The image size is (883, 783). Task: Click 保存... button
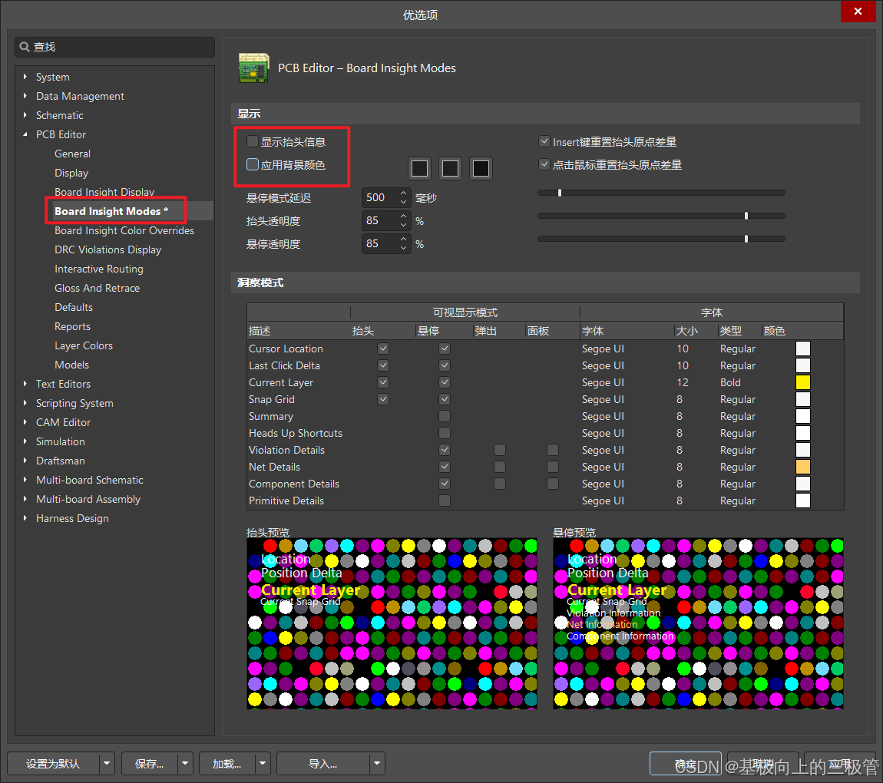150,764
